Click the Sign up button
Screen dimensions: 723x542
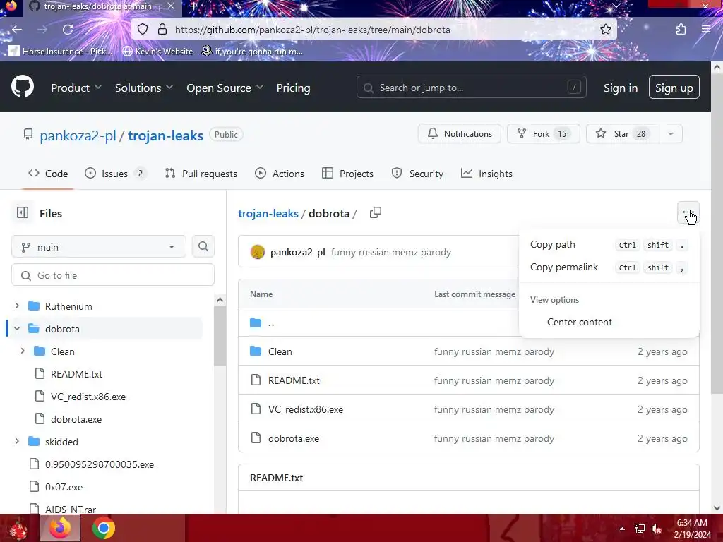coord(674,87)
